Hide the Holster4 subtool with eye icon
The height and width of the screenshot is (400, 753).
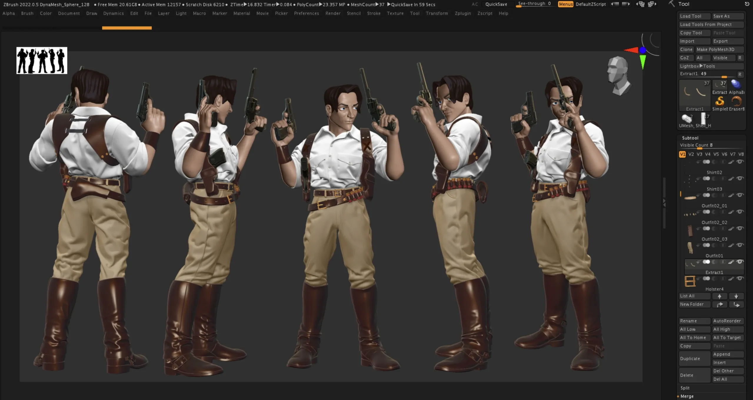[x=740, y=278]
